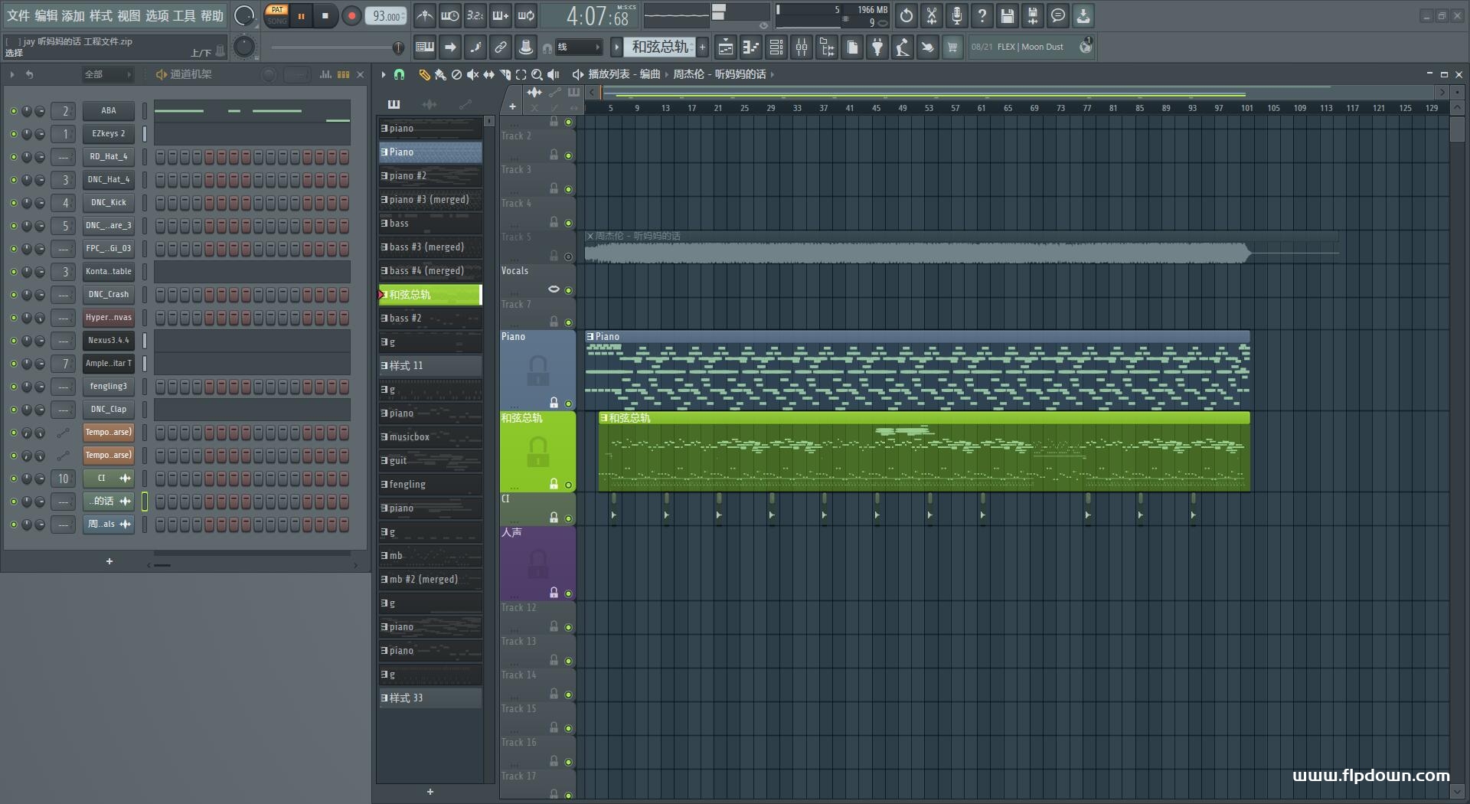This screenshot has width=1470, height=804.
Task: Toggle the PAT/SONG mode switch
Action: pos(276,15)
